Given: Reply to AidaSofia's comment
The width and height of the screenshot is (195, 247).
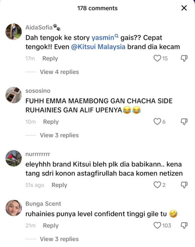Looking at the screenshot, I should (x=50, y=58).
